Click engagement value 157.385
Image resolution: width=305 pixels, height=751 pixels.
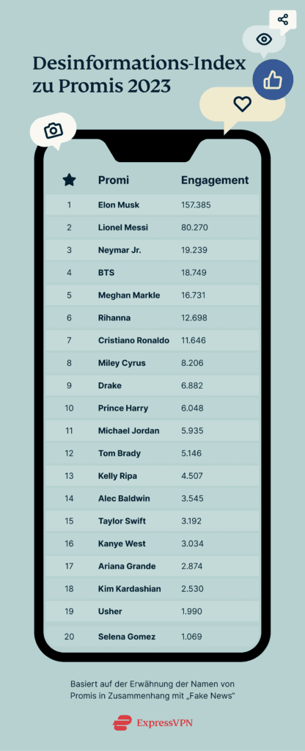196,205
